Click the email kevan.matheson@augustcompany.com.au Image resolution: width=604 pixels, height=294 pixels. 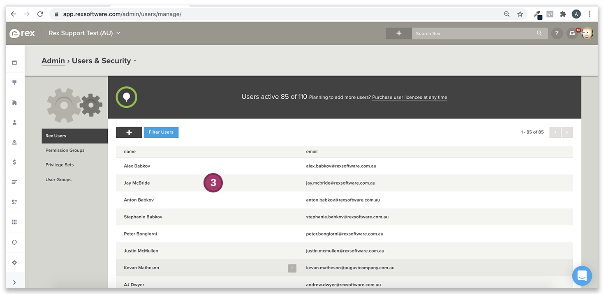(x=350, y=268)
